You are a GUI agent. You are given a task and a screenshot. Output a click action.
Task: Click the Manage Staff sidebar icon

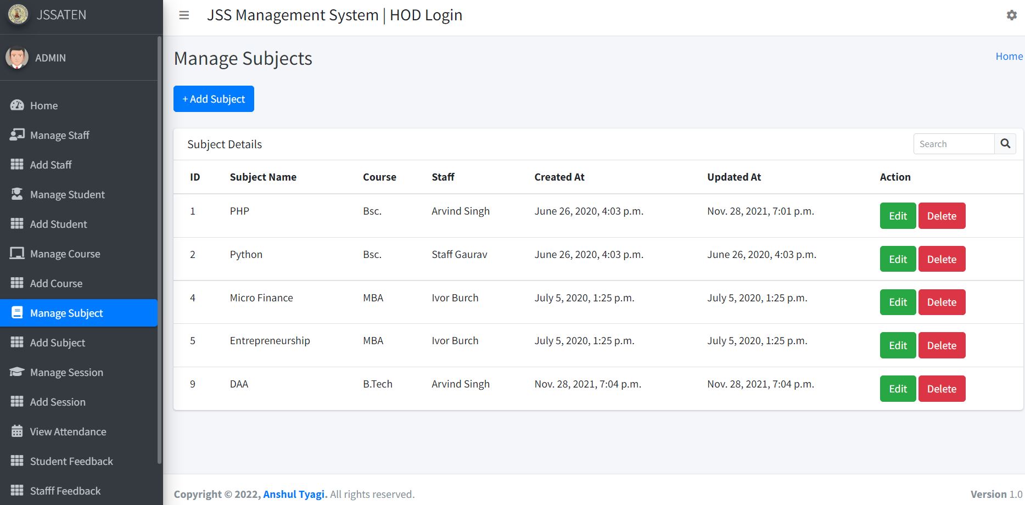click(17, 134)
